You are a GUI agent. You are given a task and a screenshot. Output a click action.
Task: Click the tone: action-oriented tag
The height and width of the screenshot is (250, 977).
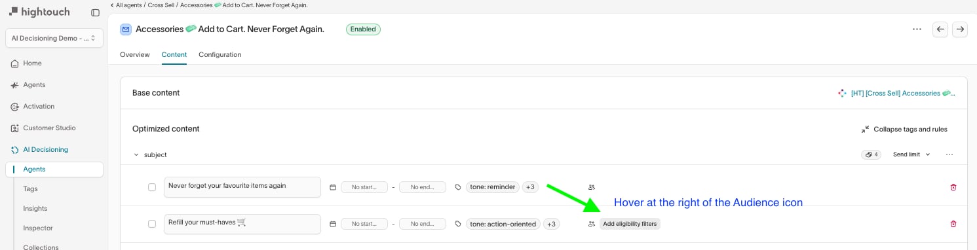tap(503, 224)
